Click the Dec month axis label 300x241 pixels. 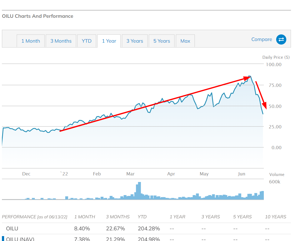26,174
